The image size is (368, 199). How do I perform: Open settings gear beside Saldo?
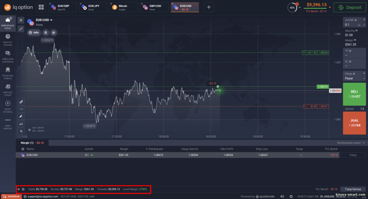coord(23,189)
